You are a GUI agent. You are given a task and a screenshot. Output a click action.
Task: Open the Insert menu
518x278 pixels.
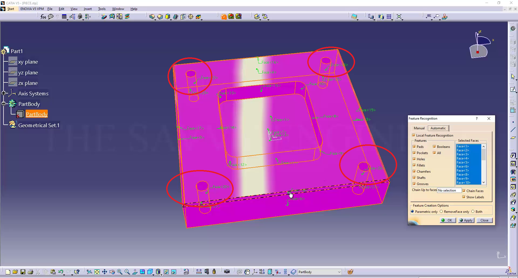click(x=88, y=9)
